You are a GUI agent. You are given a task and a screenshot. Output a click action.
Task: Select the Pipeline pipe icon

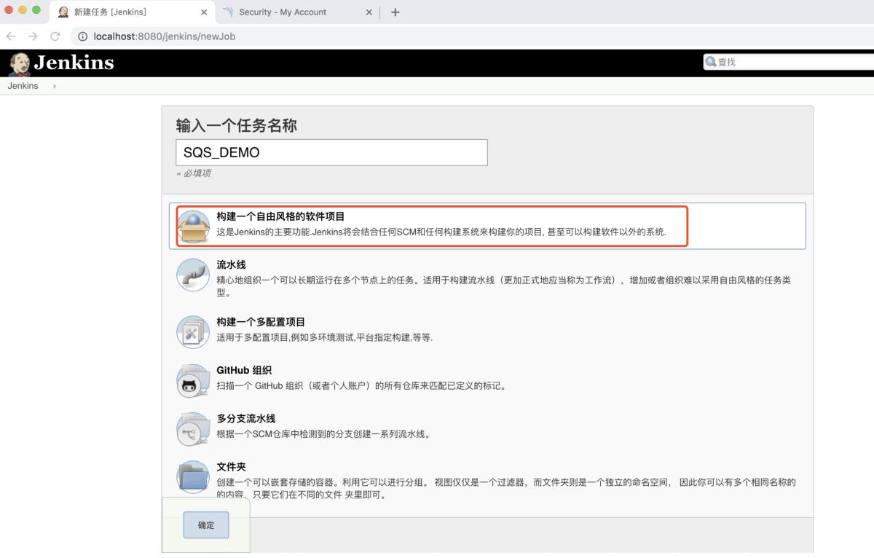click(x=193, y=275)
